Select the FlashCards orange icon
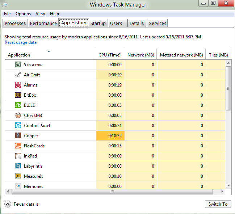Screen dimensions: 235x214 [x=18, y=146]
